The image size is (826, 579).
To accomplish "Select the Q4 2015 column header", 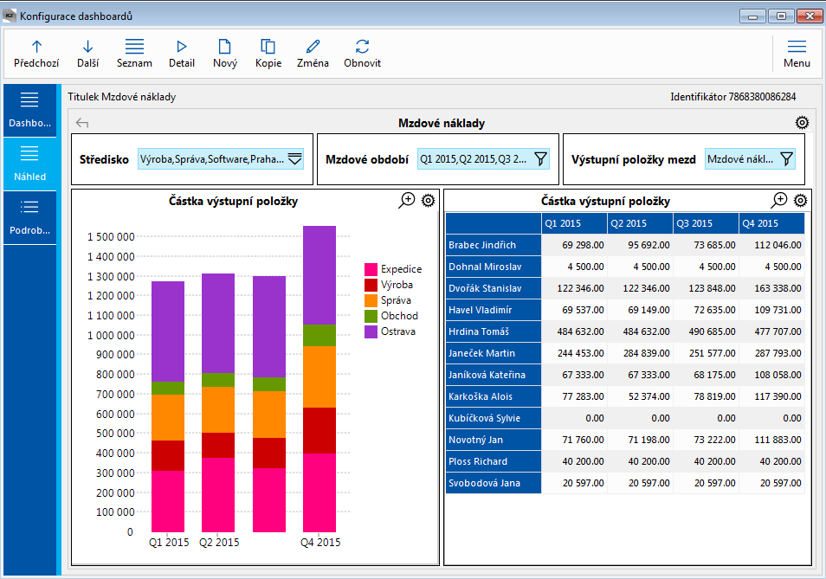I will [771, 223].
